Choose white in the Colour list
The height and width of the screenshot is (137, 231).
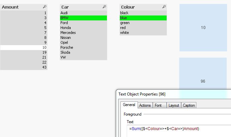[x=143, y=33]
